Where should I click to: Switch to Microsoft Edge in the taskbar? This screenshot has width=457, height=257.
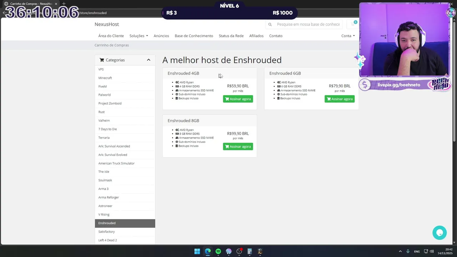point(208,251)
